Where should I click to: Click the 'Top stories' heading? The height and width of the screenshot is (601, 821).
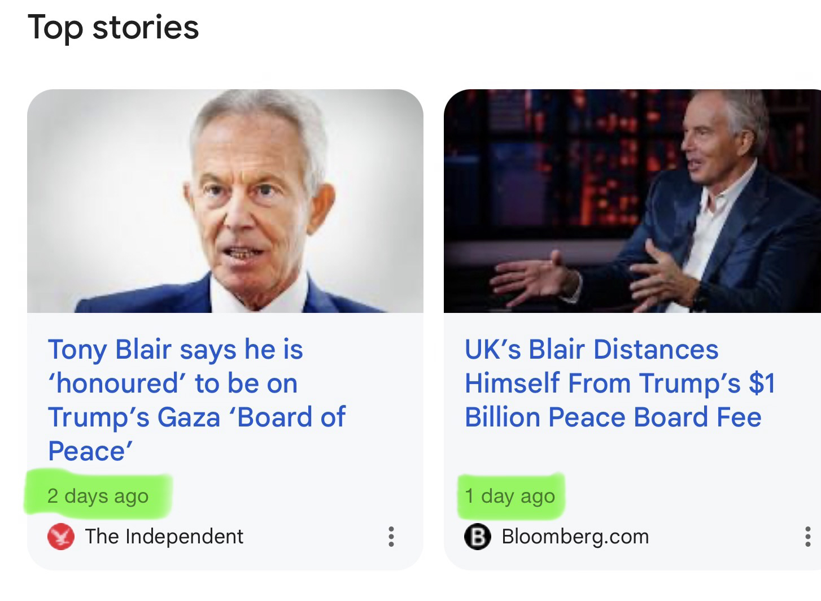(113, 27)
